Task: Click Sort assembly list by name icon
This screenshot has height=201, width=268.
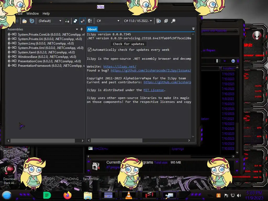Action: 158,21
